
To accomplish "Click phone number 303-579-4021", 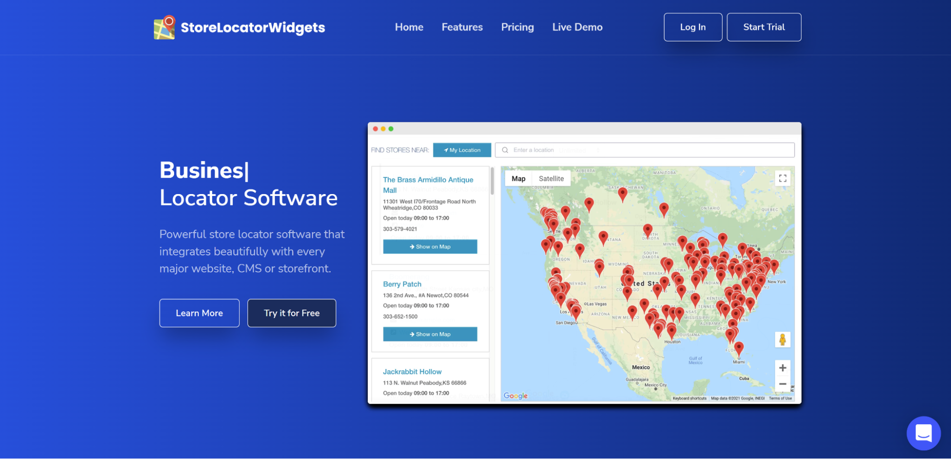I will (400, 229).
